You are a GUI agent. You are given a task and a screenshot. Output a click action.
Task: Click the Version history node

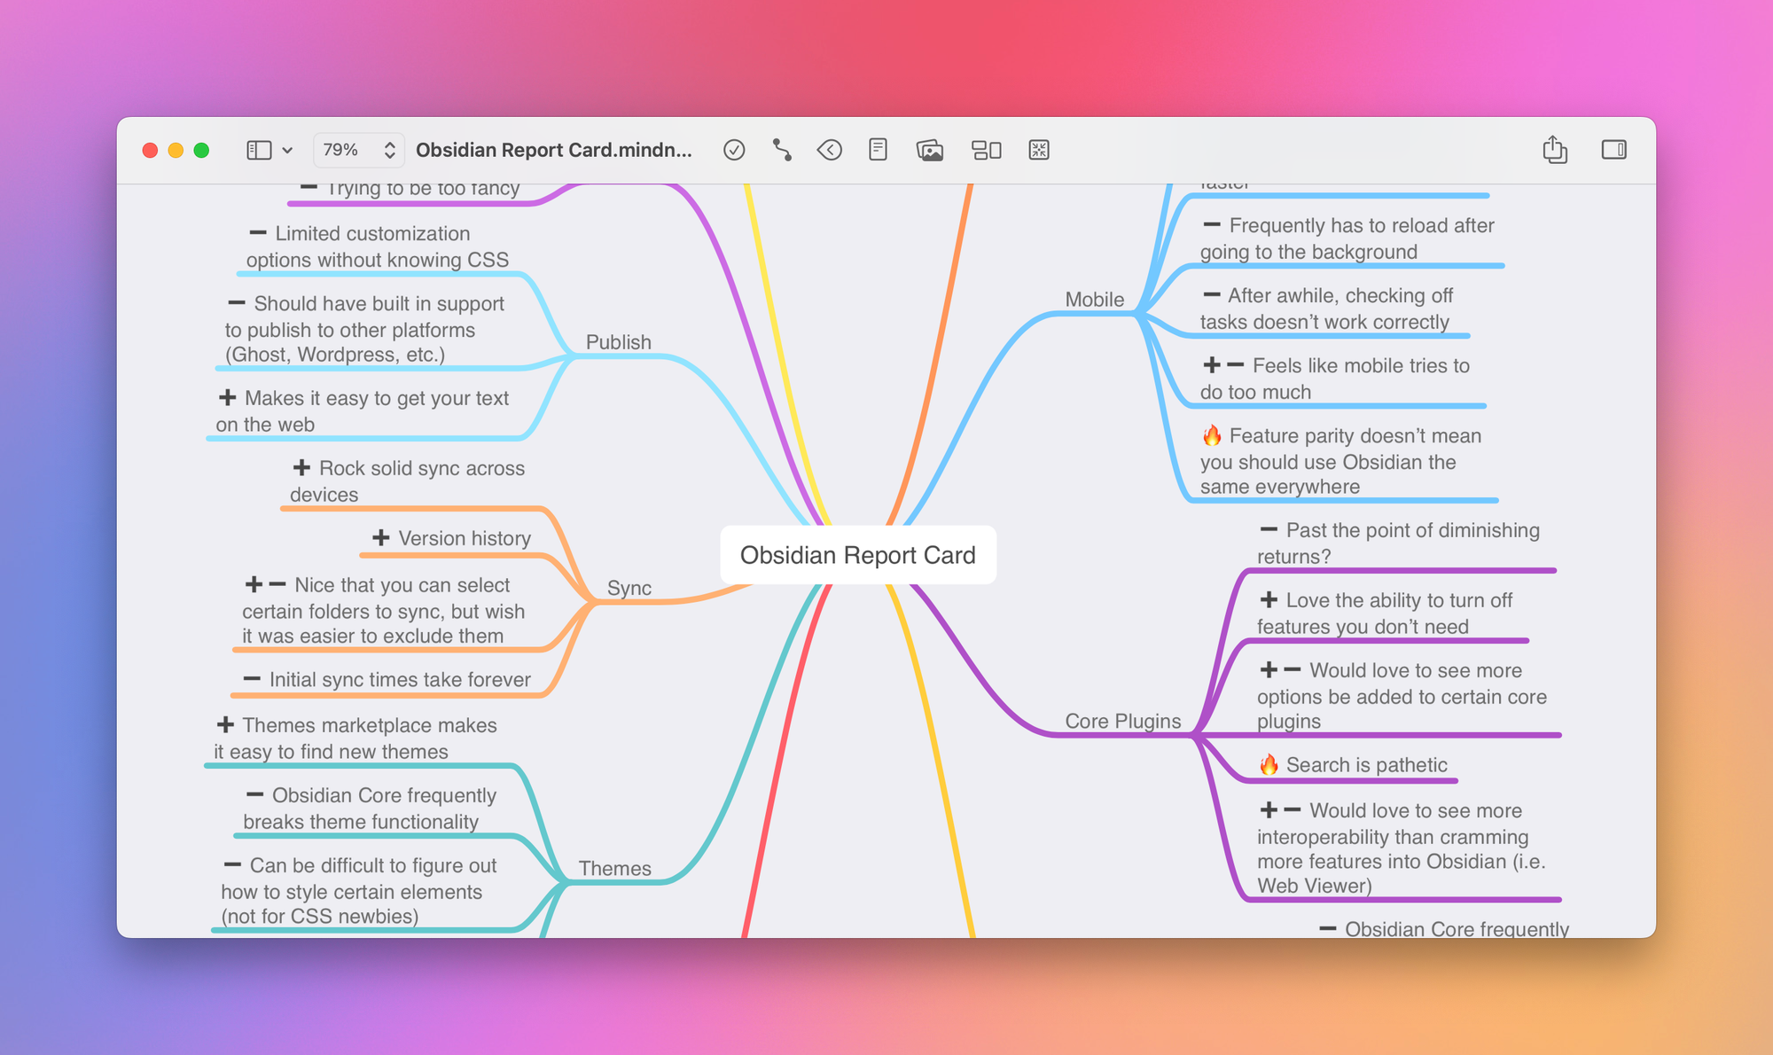click(464, 538)
